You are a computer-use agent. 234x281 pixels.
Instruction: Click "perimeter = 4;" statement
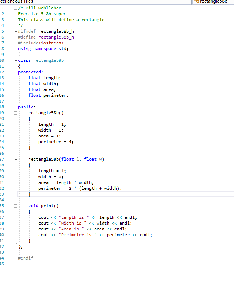pos(56,142)
